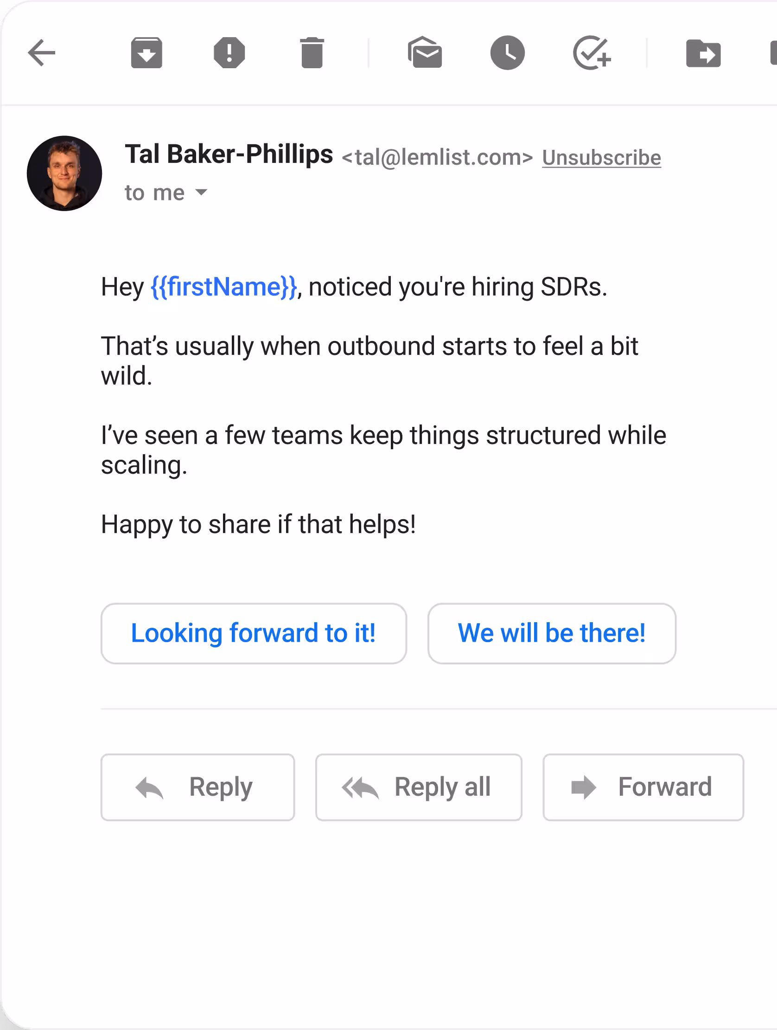Archive this email
Screen dimensions: 777x1030
pos(146,52)
